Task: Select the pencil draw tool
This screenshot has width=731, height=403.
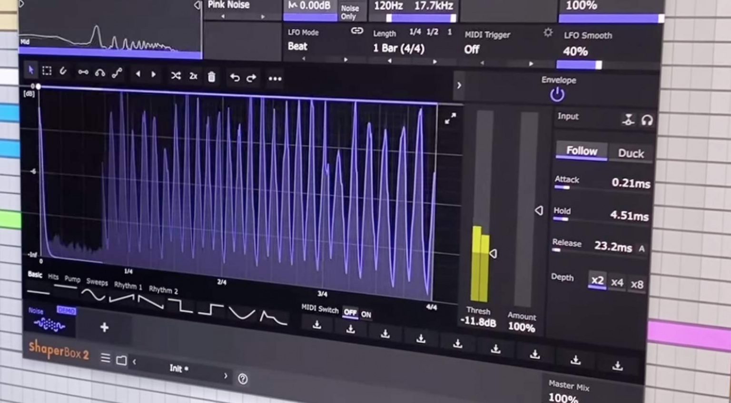Action: click(63, 71)
